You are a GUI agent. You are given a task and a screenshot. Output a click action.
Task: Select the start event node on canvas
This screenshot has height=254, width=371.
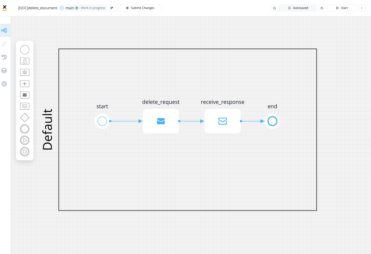[102, 121]
